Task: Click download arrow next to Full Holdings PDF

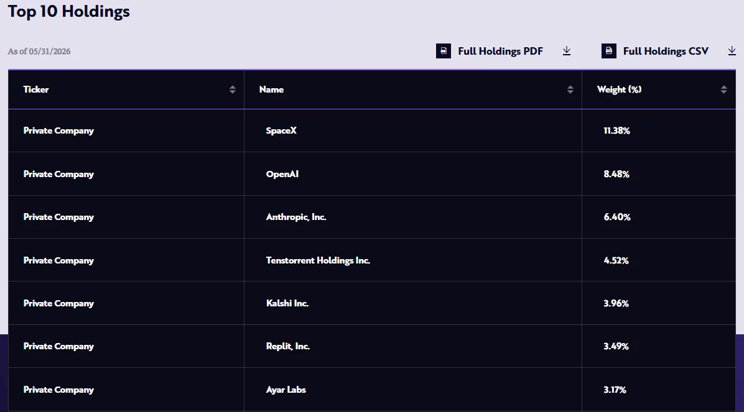Action: pyautogui.click(x=567, y=51)
